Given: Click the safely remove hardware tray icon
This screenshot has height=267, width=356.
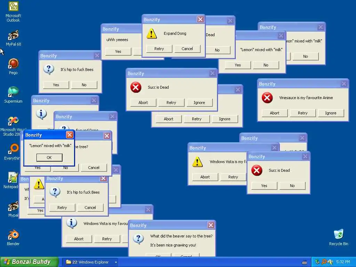Looking at the screenshot, I should (317, 262).
